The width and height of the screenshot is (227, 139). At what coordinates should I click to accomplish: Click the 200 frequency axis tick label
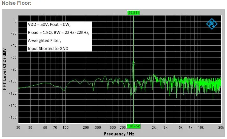pos(86,127)
